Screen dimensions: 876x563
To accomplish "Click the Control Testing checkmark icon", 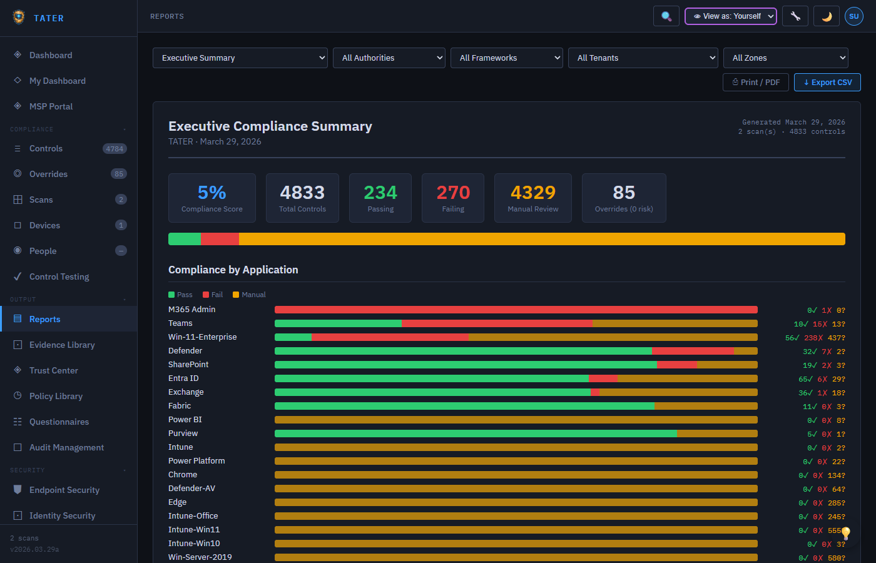I will pyautogui.click(x=18, y=276).
